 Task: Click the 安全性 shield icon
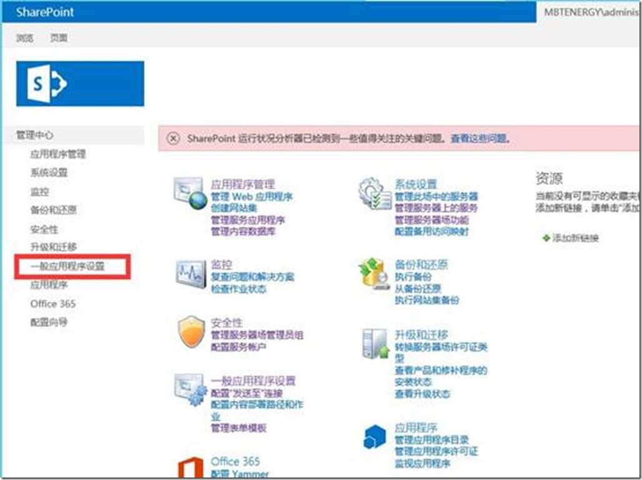pos(191,331)
